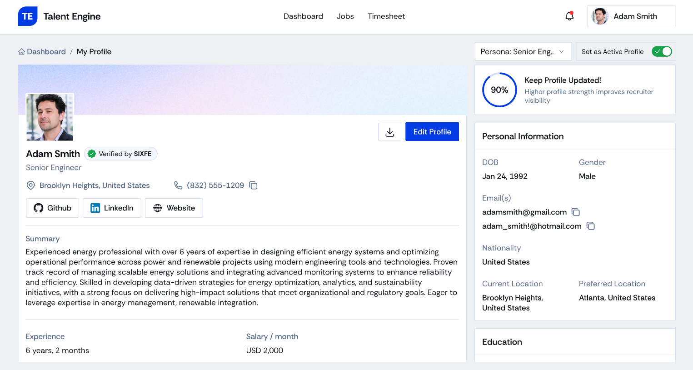This screenshot has width=693, height=370.
Task: Click the Personal Information heading
Action: click(523, 136)
